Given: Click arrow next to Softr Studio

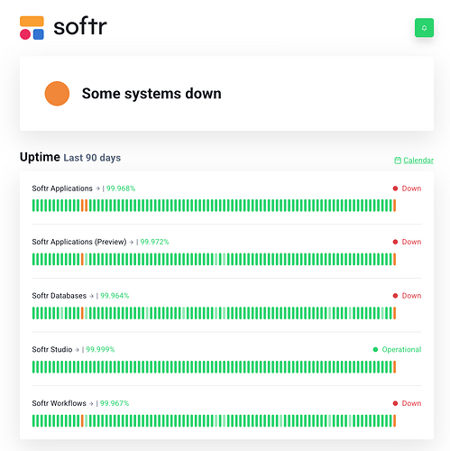Looking at the screenshot, I should (77, 350).
